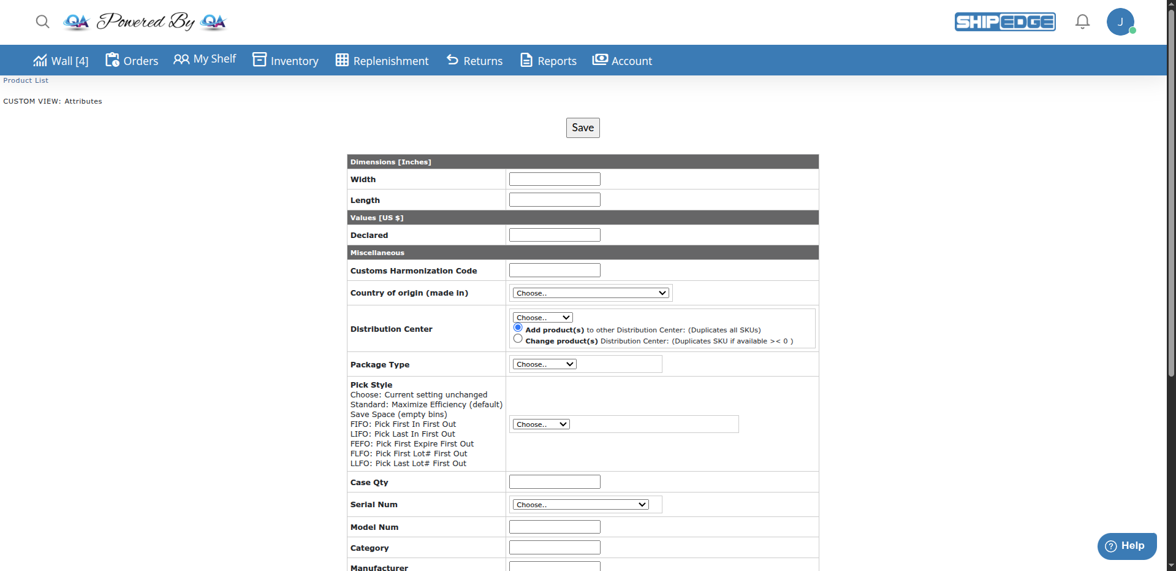Click the Wall chart icon
The height and width of the screenshot is (571, 1176).
(40, 60)
